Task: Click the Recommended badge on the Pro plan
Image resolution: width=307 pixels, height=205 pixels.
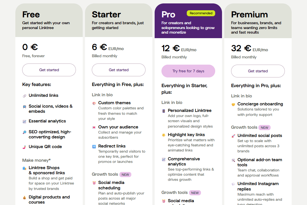Action: [201, 13]
